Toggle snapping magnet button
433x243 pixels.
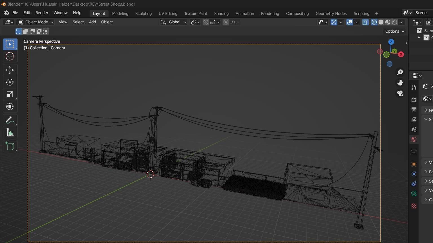(206, 22)
